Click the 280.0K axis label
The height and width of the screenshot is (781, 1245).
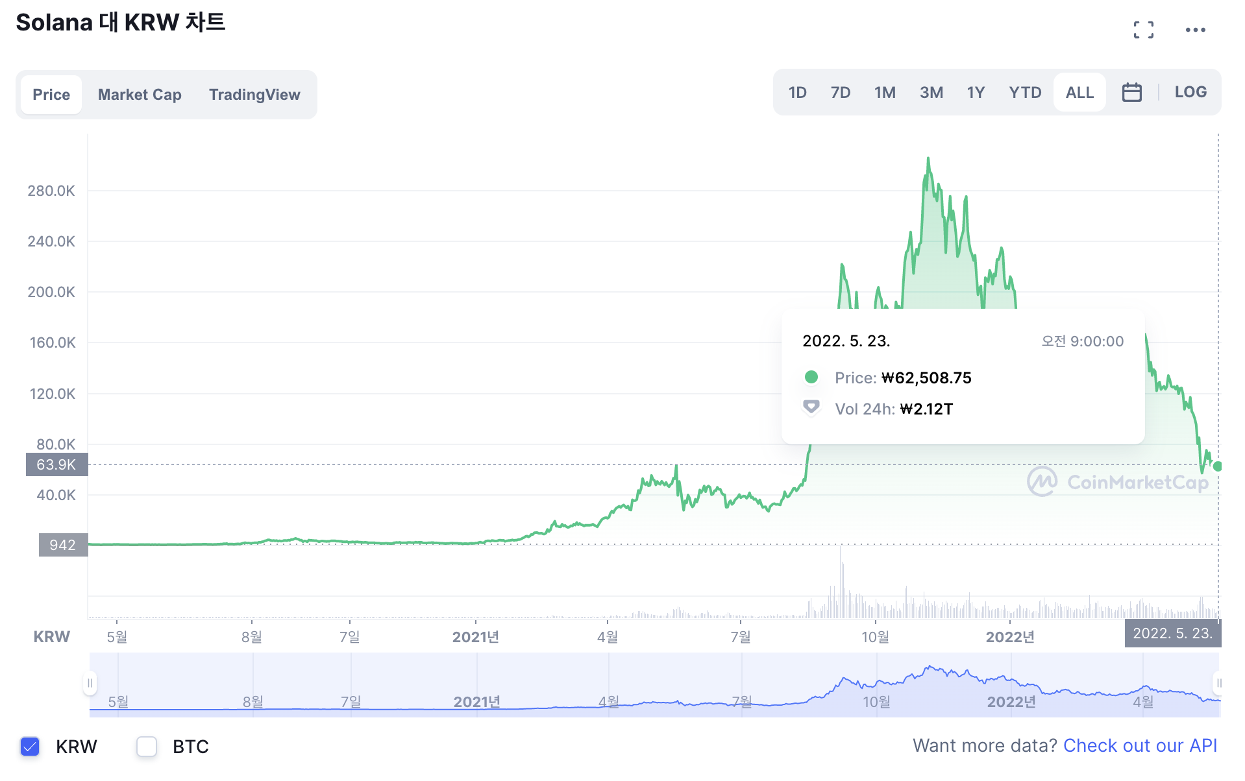51,191
